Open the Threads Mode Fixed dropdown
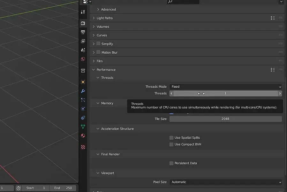 pos(225,87)
